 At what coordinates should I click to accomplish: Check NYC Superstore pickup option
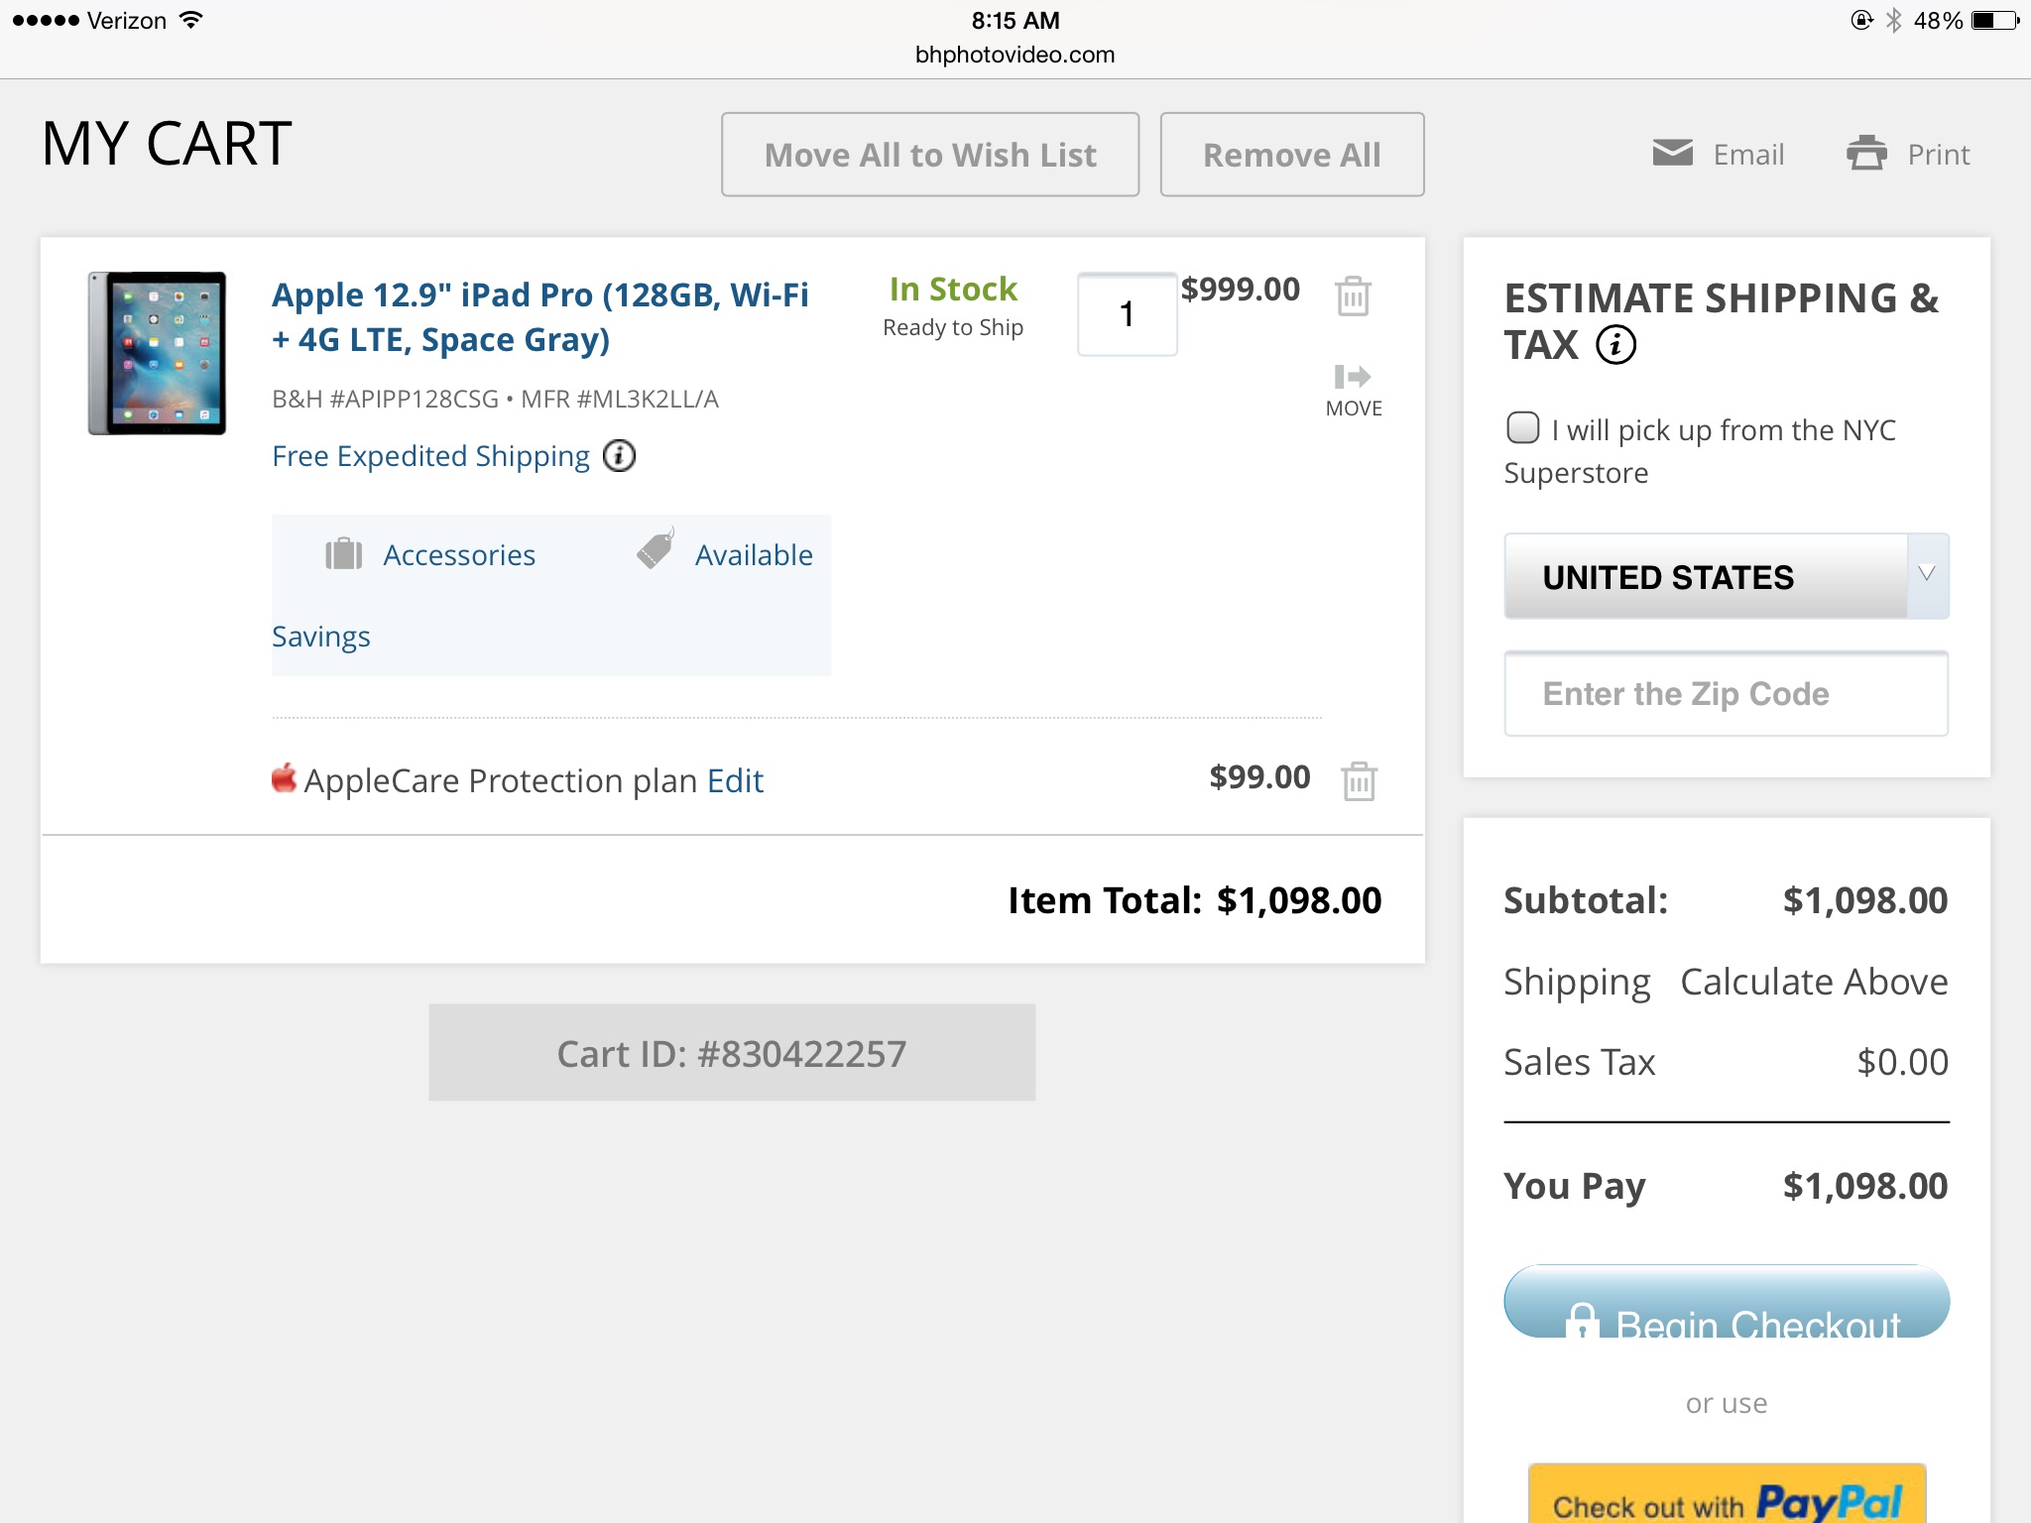coord(1523,428)
